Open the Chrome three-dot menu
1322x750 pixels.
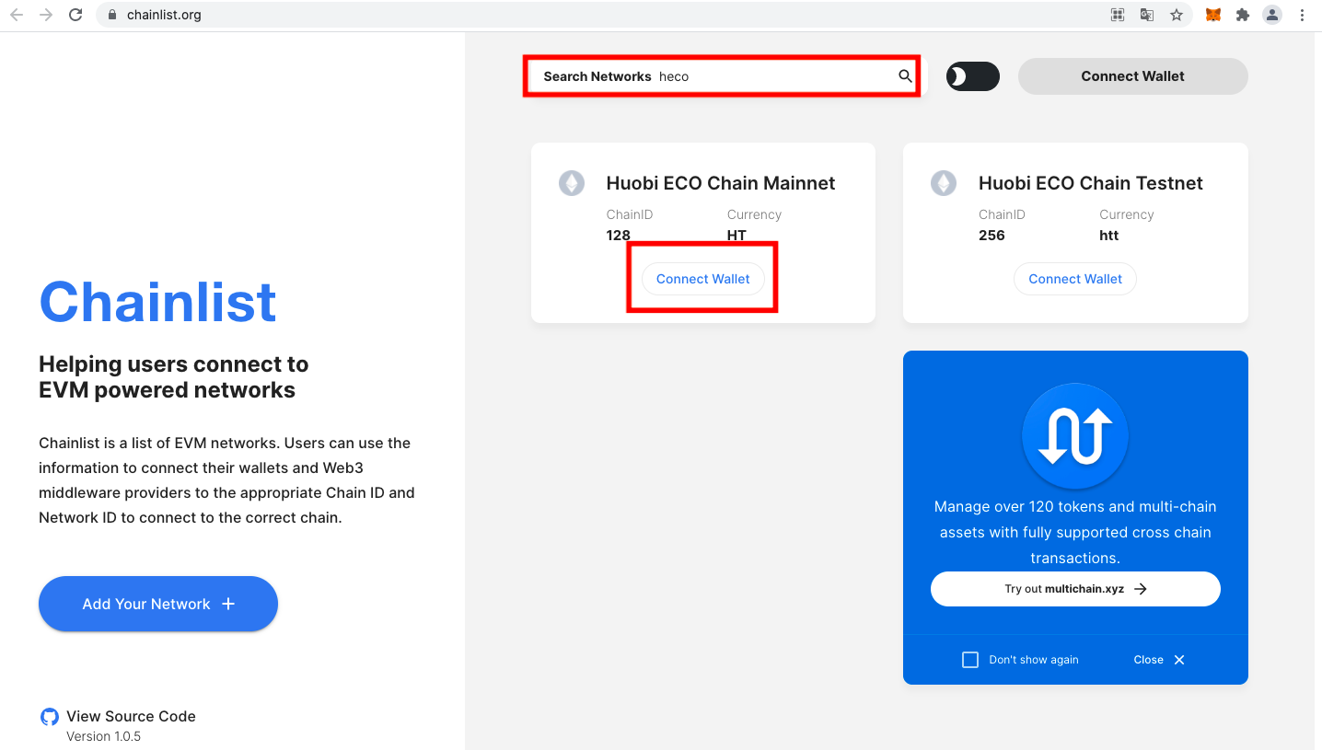[x=1302, y=15]
